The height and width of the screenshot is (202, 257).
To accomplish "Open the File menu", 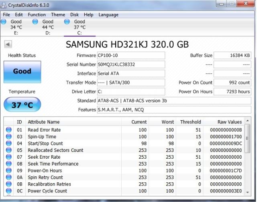I will click(x=6, y=15).
